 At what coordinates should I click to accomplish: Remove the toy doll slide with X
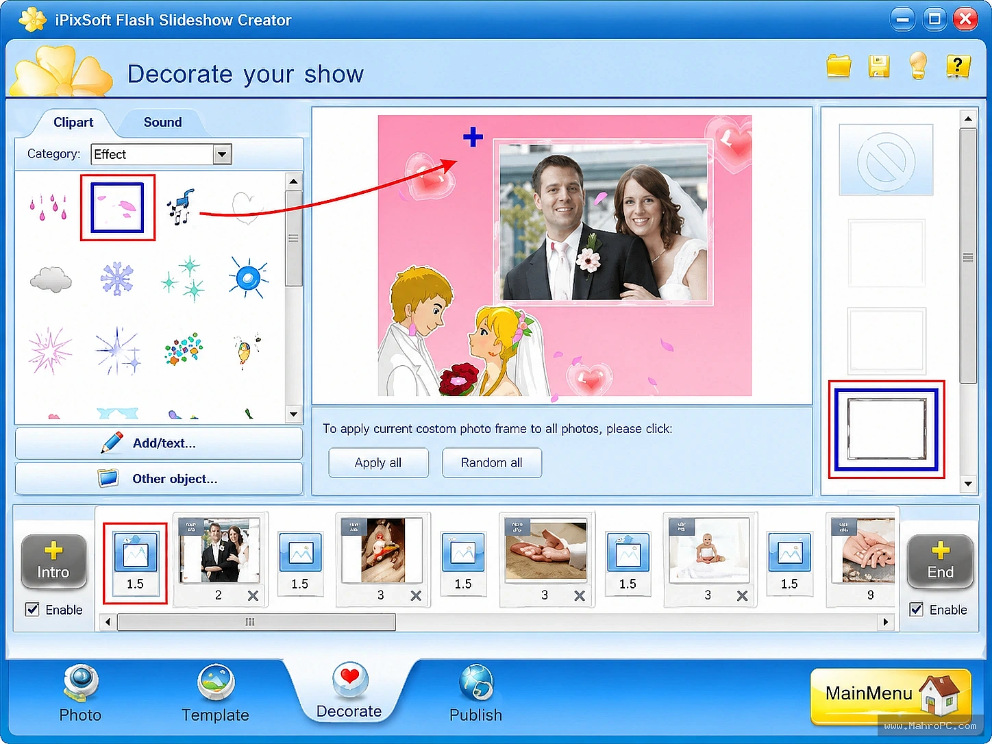pyautogui.click(x=416, y=595)
